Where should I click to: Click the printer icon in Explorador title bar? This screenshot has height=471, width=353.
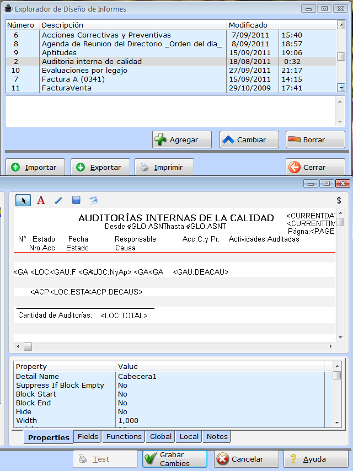[8, 9]
